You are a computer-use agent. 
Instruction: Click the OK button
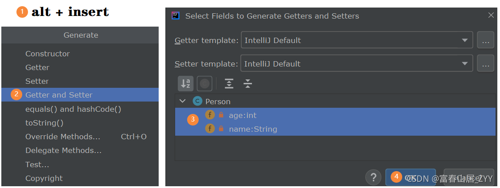tap(411, 177)
